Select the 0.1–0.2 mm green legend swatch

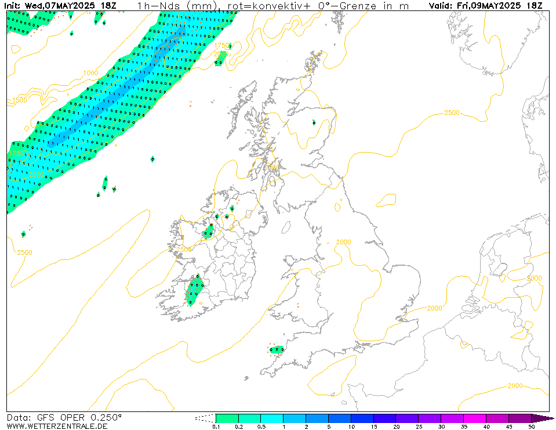coord(227,418)
